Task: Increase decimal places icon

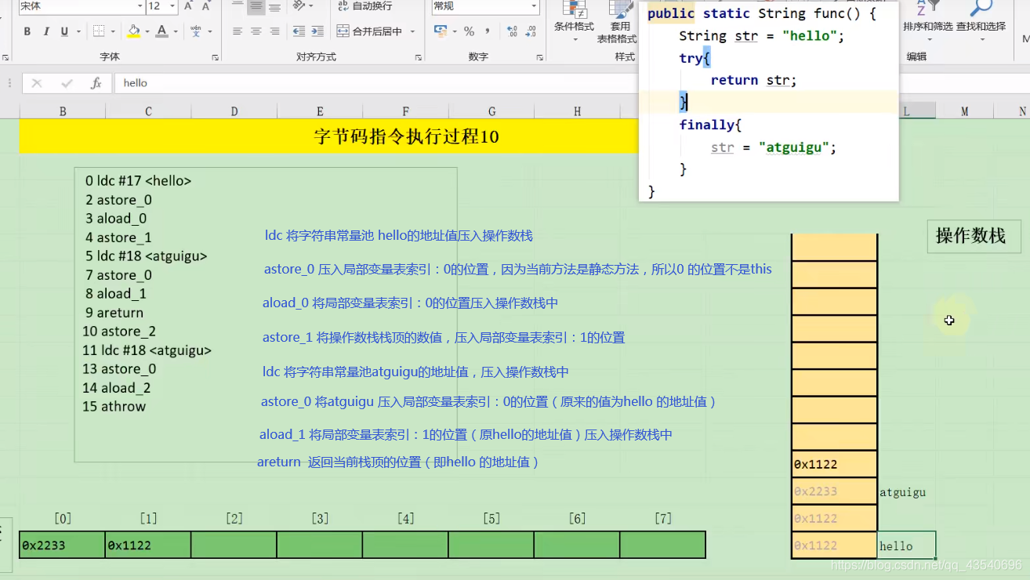Action: pyautogui.click(x=512, y=31)
